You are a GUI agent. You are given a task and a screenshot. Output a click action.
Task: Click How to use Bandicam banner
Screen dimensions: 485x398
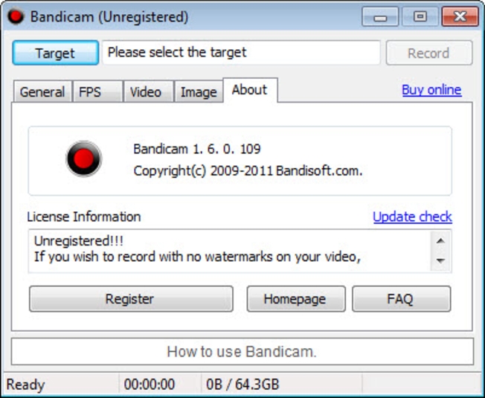pos(242,352)
